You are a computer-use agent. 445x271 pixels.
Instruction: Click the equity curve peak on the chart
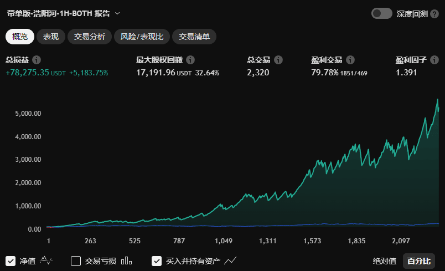pos(437,99)
